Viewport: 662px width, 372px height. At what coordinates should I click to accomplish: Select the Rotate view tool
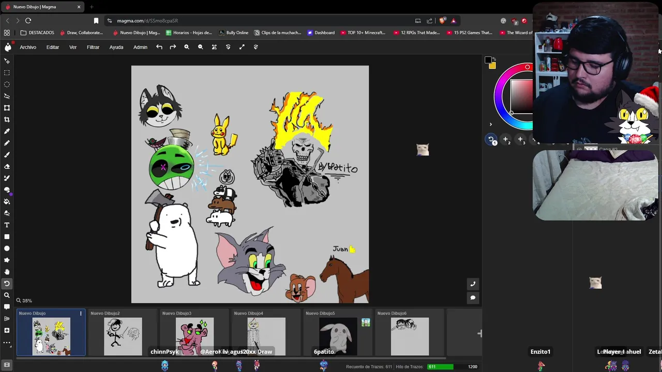[7, 283]
